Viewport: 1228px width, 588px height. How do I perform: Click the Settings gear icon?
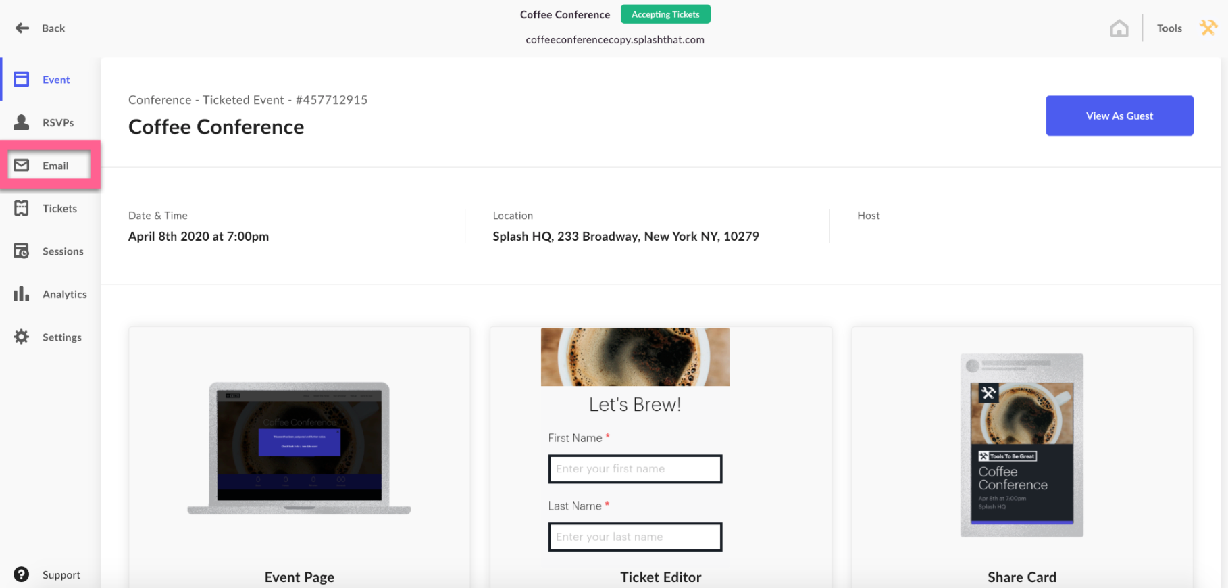coord(22,337)
